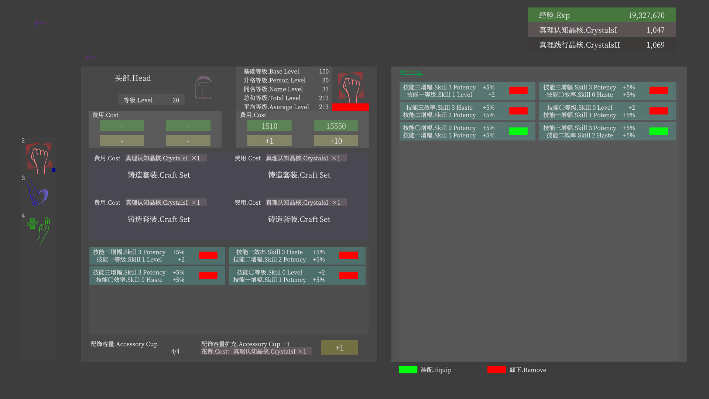The width and height of the screenshot is (709, 399).
Task: Remove the equipped Skill 3 Haste accessory in left list
Action: [x=348, y=255]
